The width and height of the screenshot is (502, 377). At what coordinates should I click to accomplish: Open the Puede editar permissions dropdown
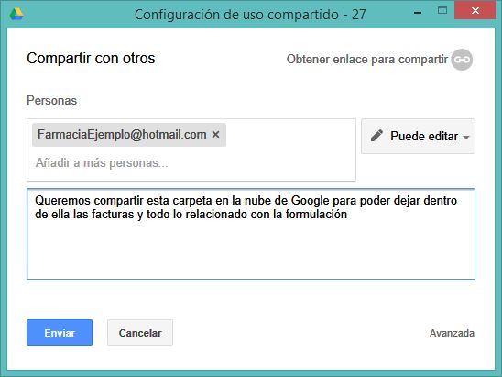tap(418, 137)
